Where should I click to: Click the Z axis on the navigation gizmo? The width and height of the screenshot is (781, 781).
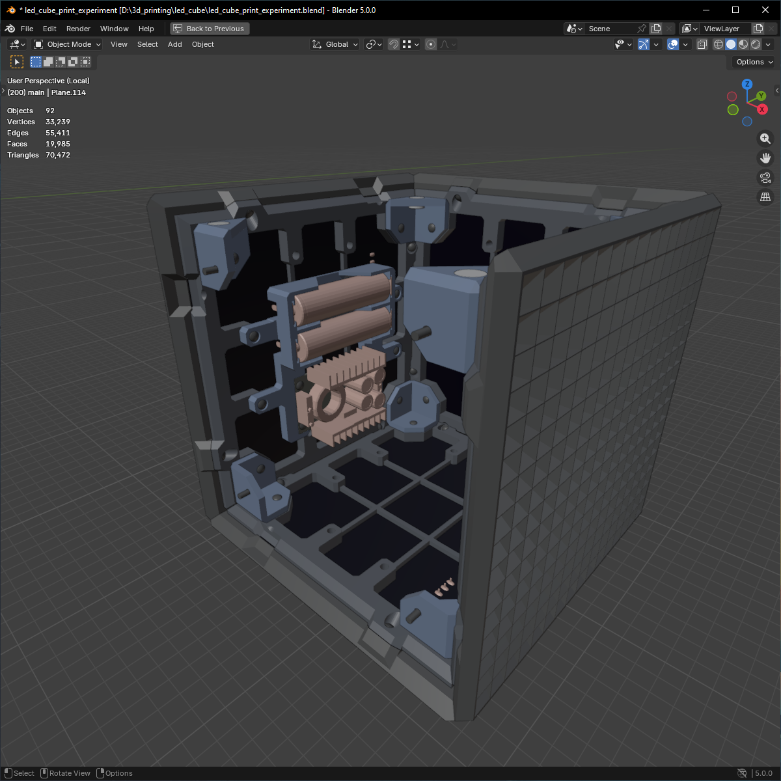[x=747, y=84]
